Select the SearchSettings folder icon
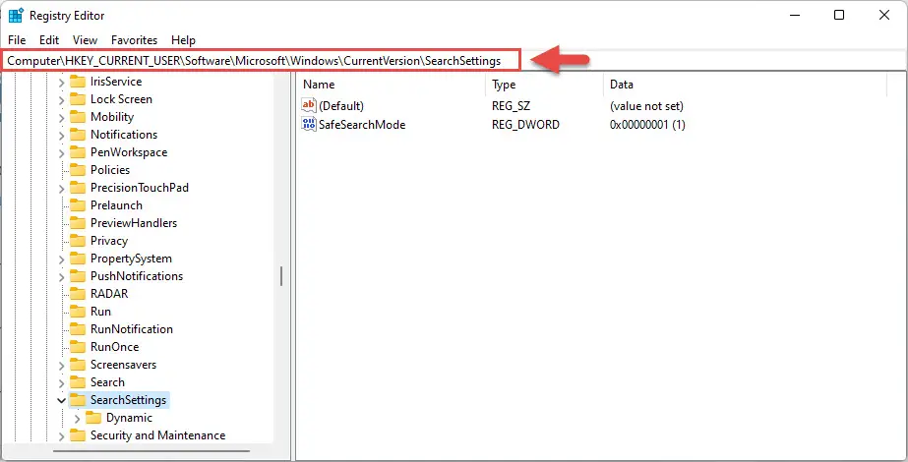 (78, 400)
